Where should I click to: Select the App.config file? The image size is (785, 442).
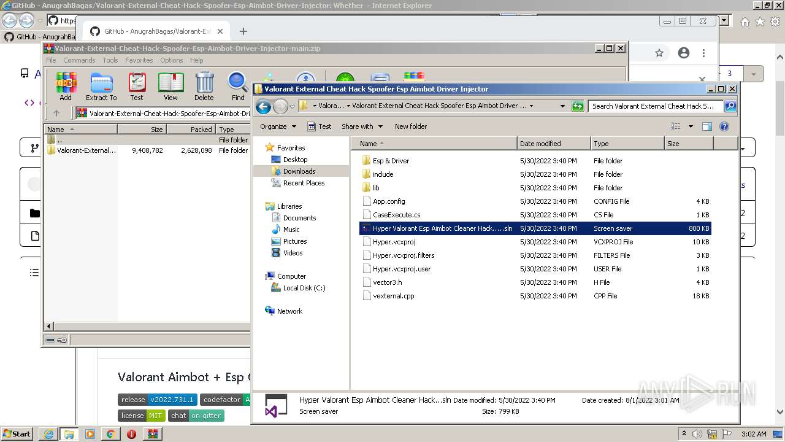(389, 201)
